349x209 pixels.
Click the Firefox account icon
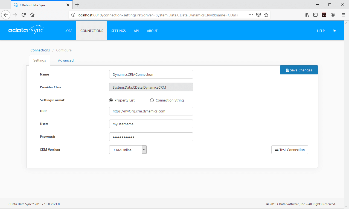pos(333,15)
